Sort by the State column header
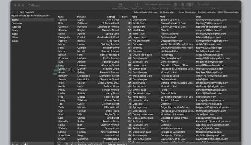Image resolution: width=251 pixels, height=145 pixels. pyautogui.click(x=125, y=17)
